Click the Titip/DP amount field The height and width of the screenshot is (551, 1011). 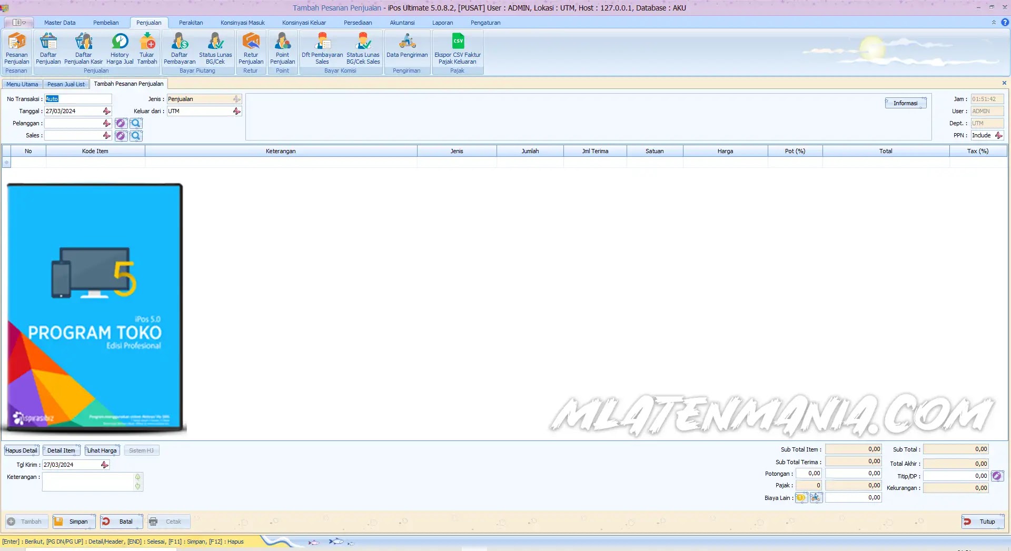pyautogui.click(x=956, y=476)
